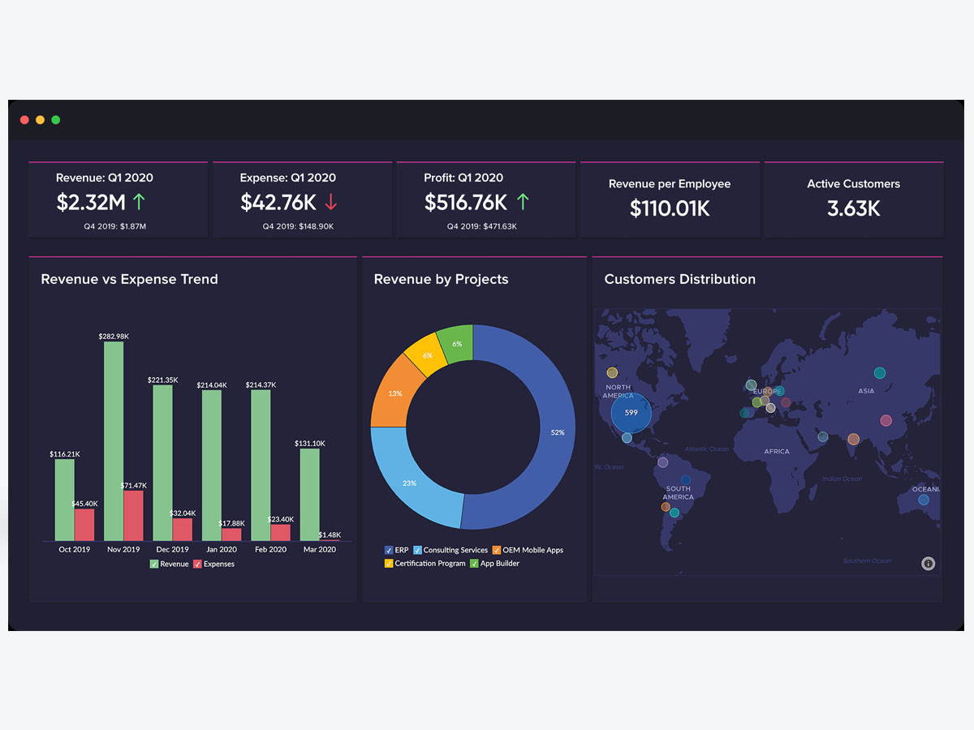The width and height of the screenshot is (974, 730).
Task: Open the Profit: Q1 2020 card
Action: click(486, 200)
